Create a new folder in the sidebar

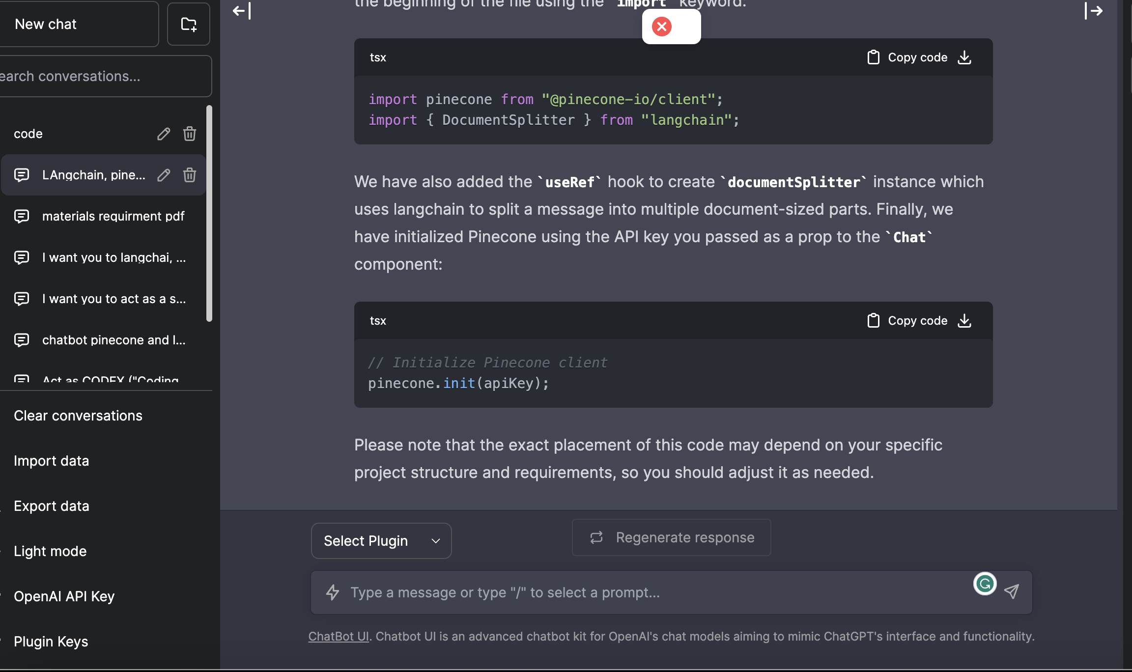tap(189, 24)
